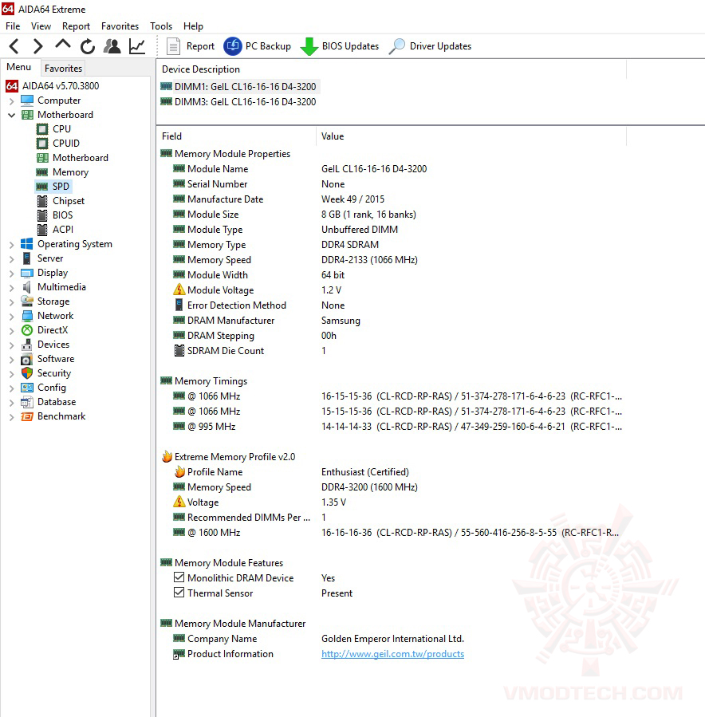
Task: Open the Tools menu
Action: (x=161, y=26)
